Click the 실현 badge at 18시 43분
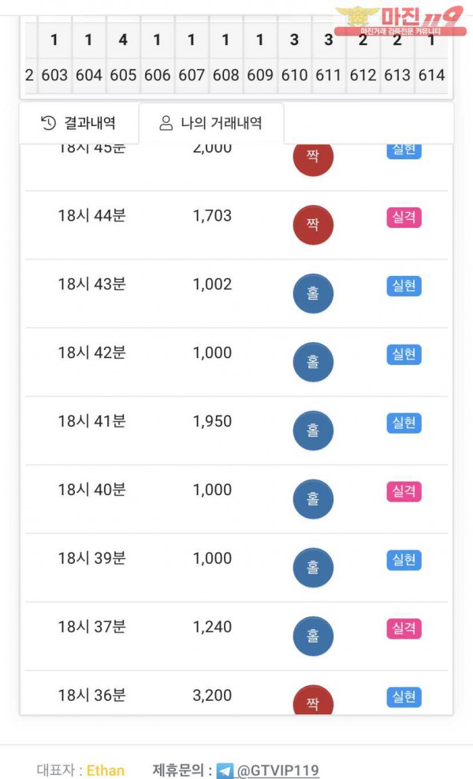473x779 pixels. point(404,286)
